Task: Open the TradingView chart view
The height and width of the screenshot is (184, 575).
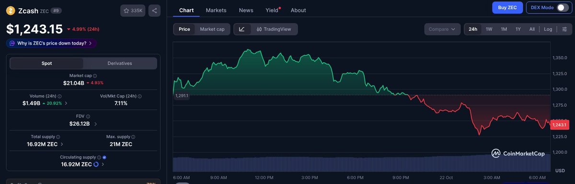Action: click(x=274, y=29)
